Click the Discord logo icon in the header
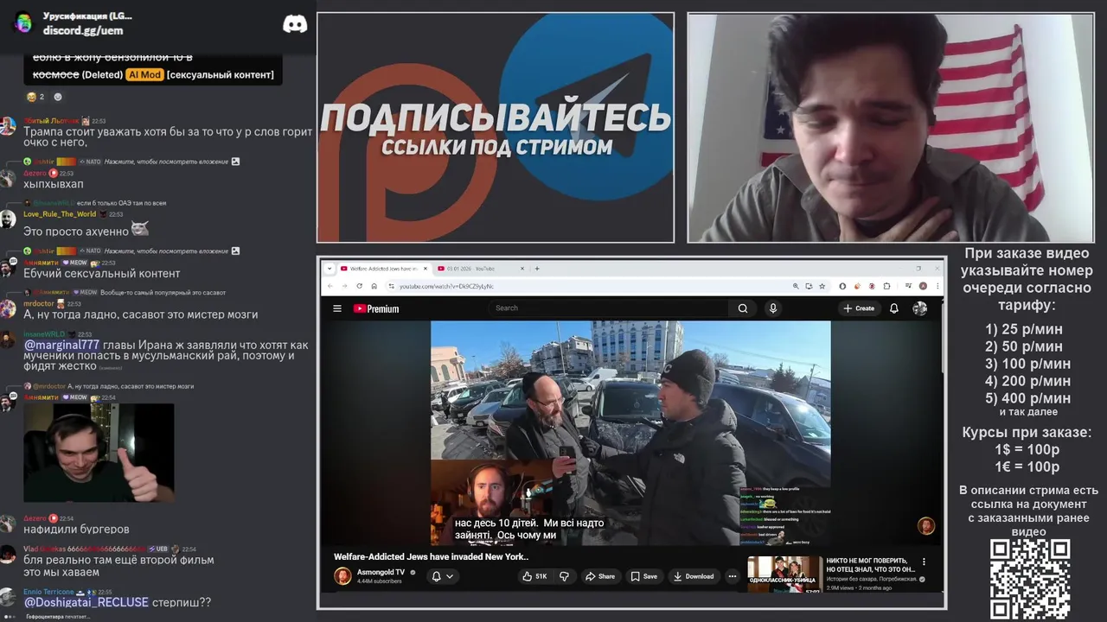Viewport: 1107px width, 622px height. click(295, 24)
